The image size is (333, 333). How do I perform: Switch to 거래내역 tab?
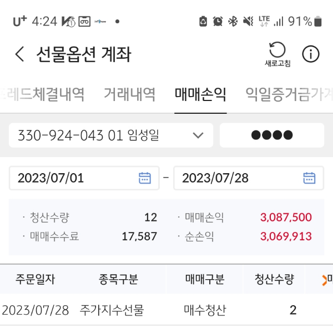[x=129, y=94]
